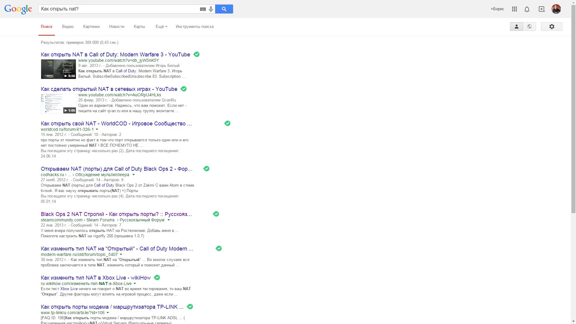Expand dropdown arrow next to worldcod.ru URL

click(97, 130)
